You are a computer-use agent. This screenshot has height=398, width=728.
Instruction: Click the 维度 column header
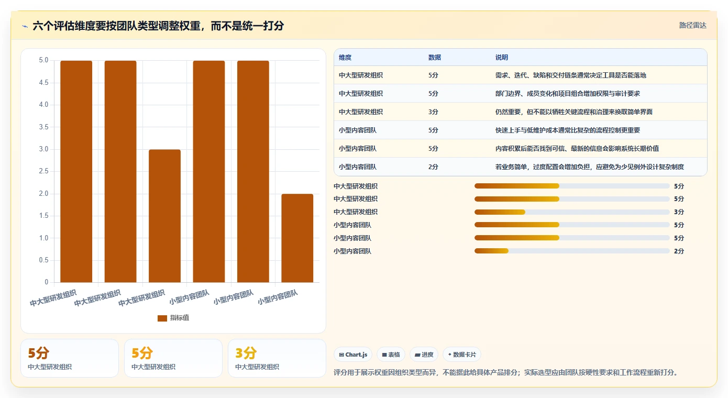click(x=345, y=58)
